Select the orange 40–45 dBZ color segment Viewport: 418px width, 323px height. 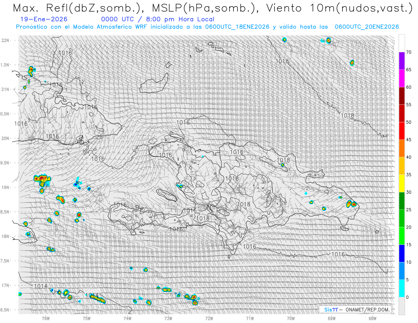(x=402, y=148)
